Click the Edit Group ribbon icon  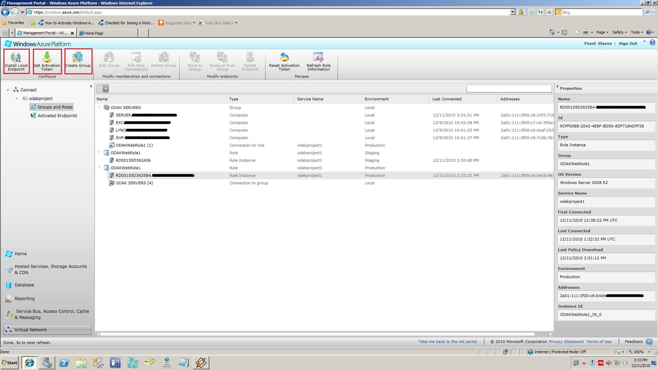click(x=109, y=57)
